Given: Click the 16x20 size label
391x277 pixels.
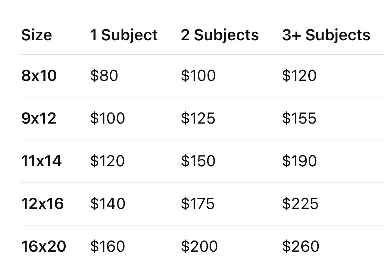Looking at the screenshot, I should [x=44, y=246].
